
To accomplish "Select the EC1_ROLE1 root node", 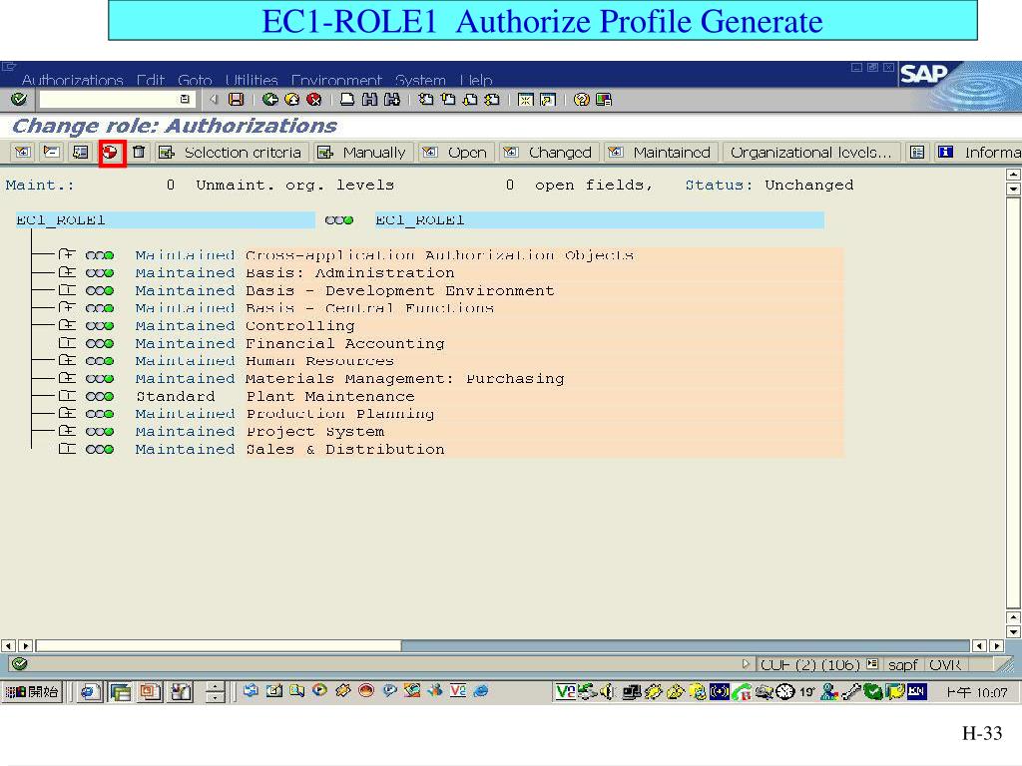I will tap(166, 220).
